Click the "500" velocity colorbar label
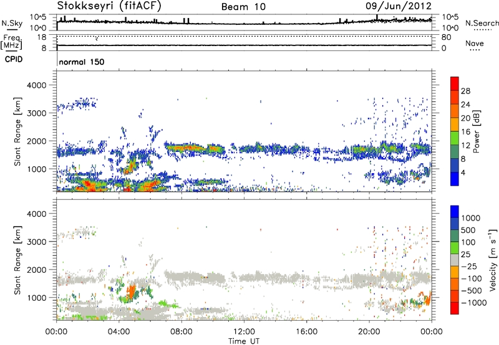Screen dimensions: 499x345 [468, 230]
